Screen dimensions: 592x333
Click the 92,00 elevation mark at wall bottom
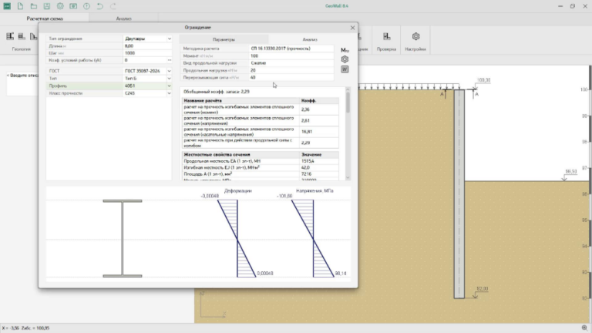(482, 289)
